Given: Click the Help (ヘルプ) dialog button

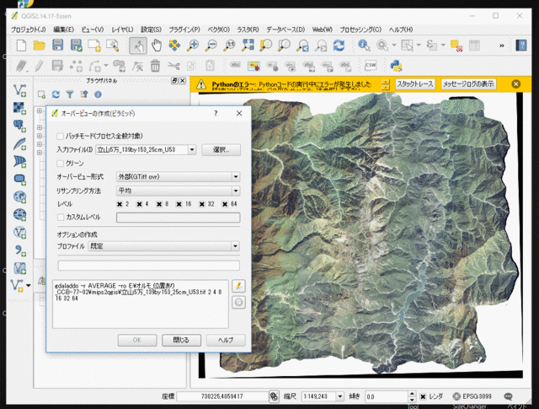Looking at the screenshot, I should (x=226, y=340).
